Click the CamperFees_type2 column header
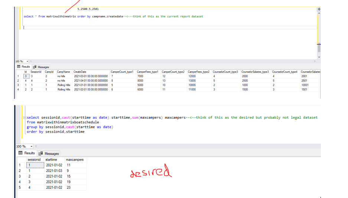 click(x=199, y=72)
